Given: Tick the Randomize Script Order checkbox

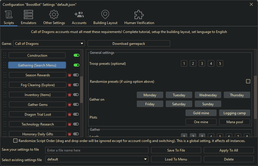Looking at the screenshot, I should click(x=15, y=141).
